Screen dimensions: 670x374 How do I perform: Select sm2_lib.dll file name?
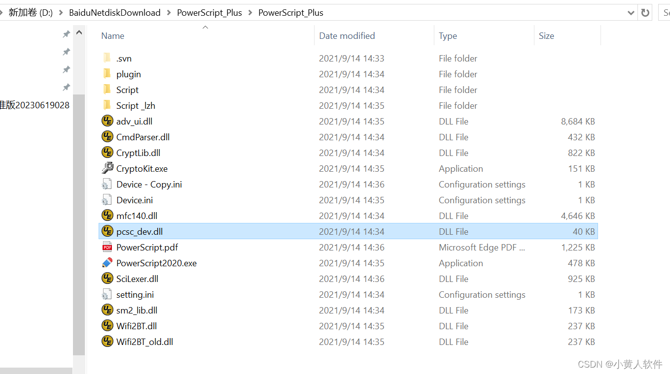pos(137,311)
